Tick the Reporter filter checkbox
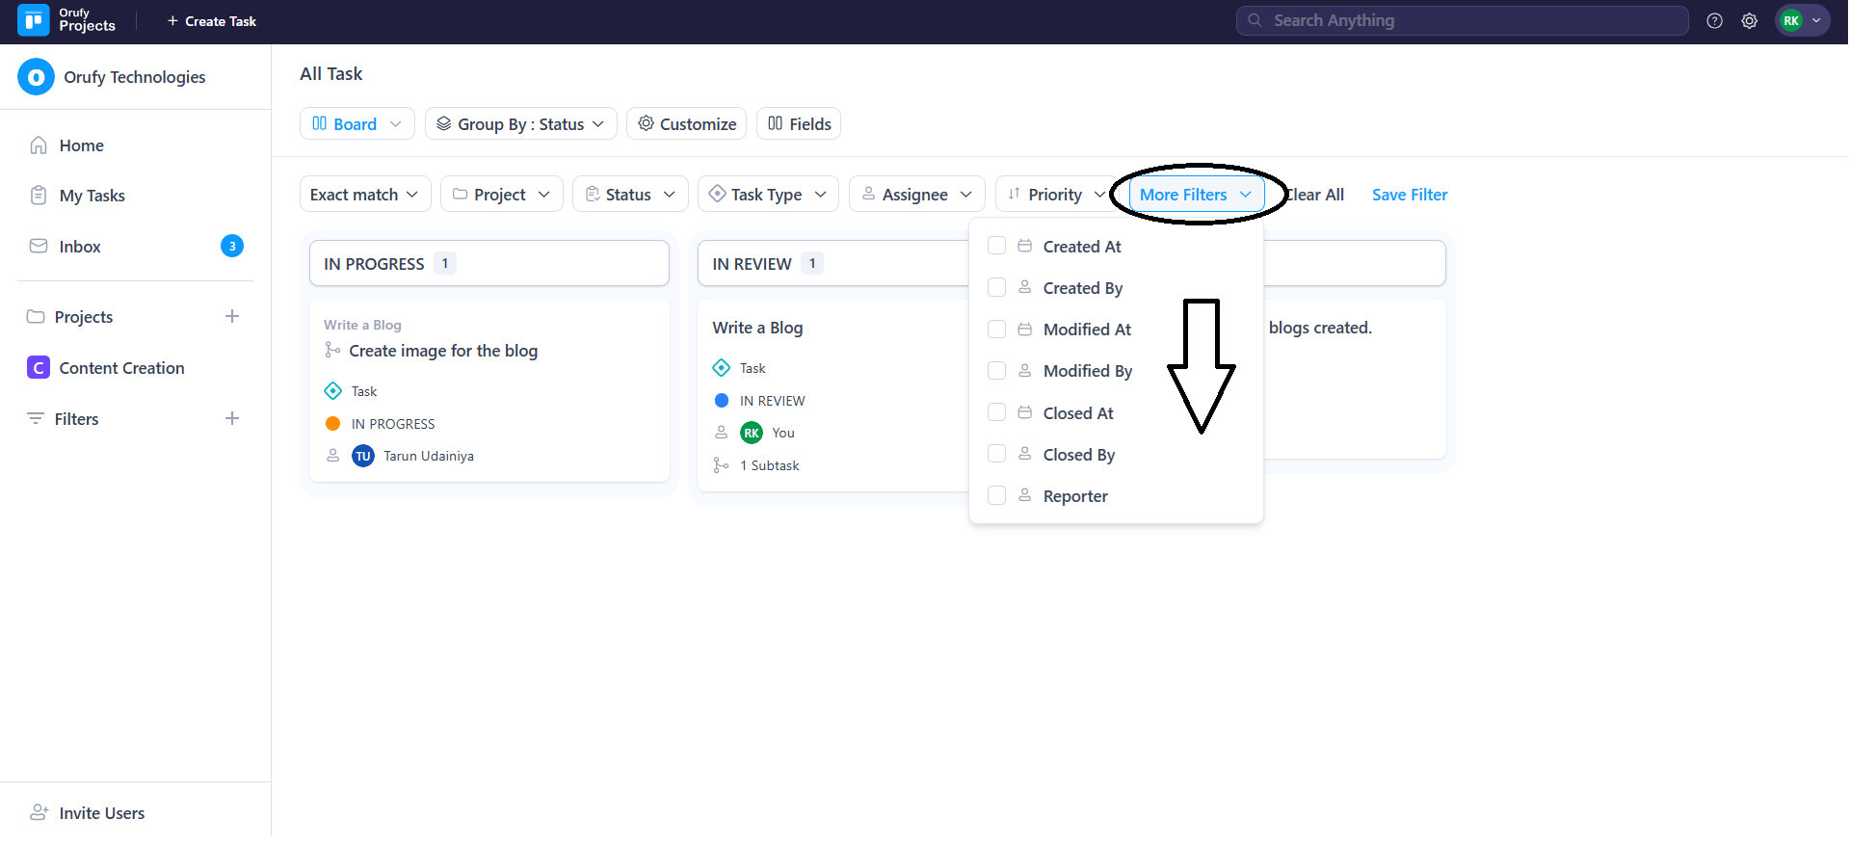This screenshot has height=845, width=1849. (x=996, y=496)
